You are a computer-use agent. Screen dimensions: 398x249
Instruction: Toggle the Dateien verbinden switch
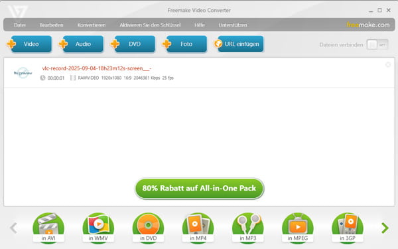(x=377, y=44)
